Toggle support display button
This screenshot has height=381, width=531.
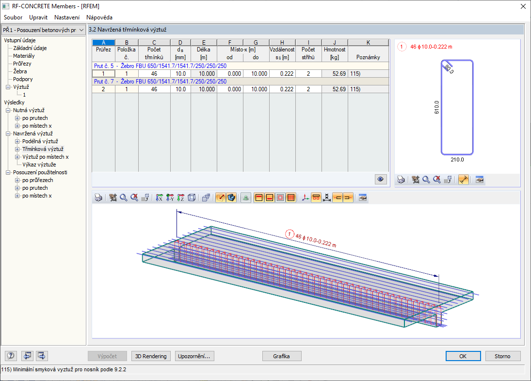tap(246, 198)
